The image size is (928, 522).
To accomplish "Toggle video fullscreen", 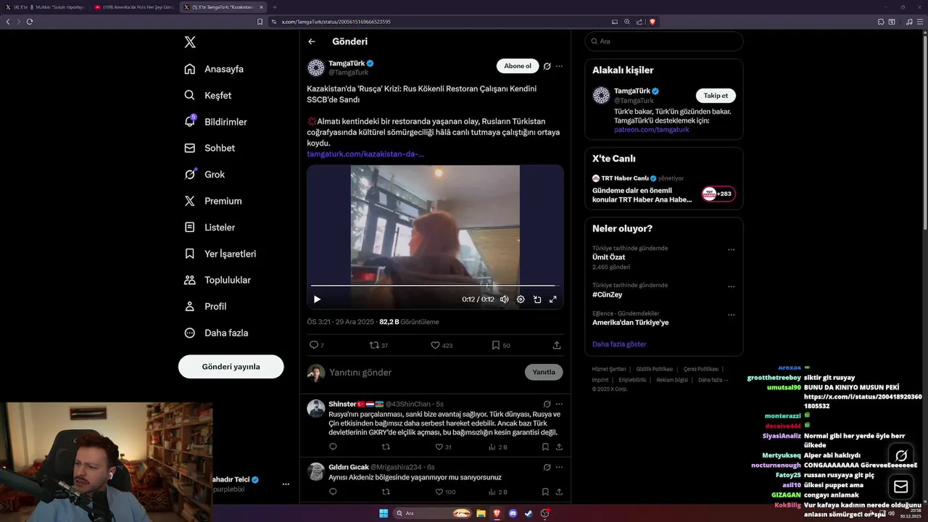I will (553, 299).
